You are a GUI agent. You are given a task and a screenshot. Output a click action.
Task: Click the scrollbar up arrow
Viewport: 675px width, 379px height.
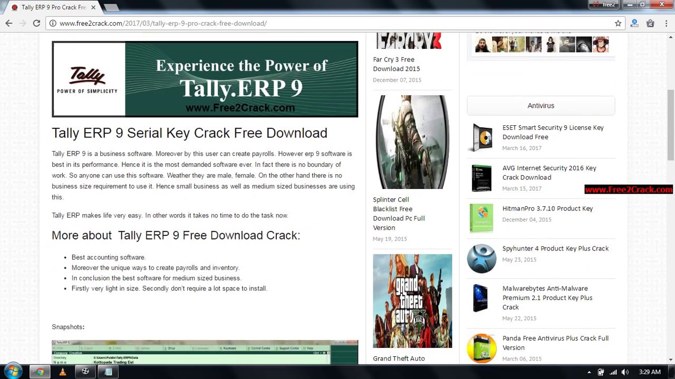(x=671, y=37)
